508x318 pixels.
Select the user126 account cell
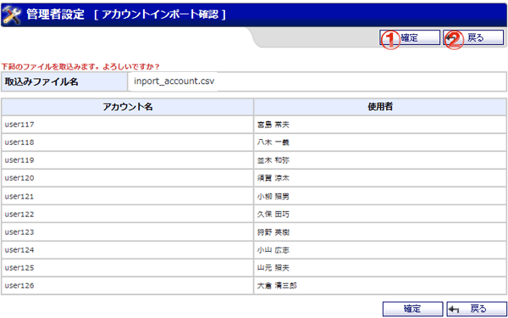click(x=128, y=286)
